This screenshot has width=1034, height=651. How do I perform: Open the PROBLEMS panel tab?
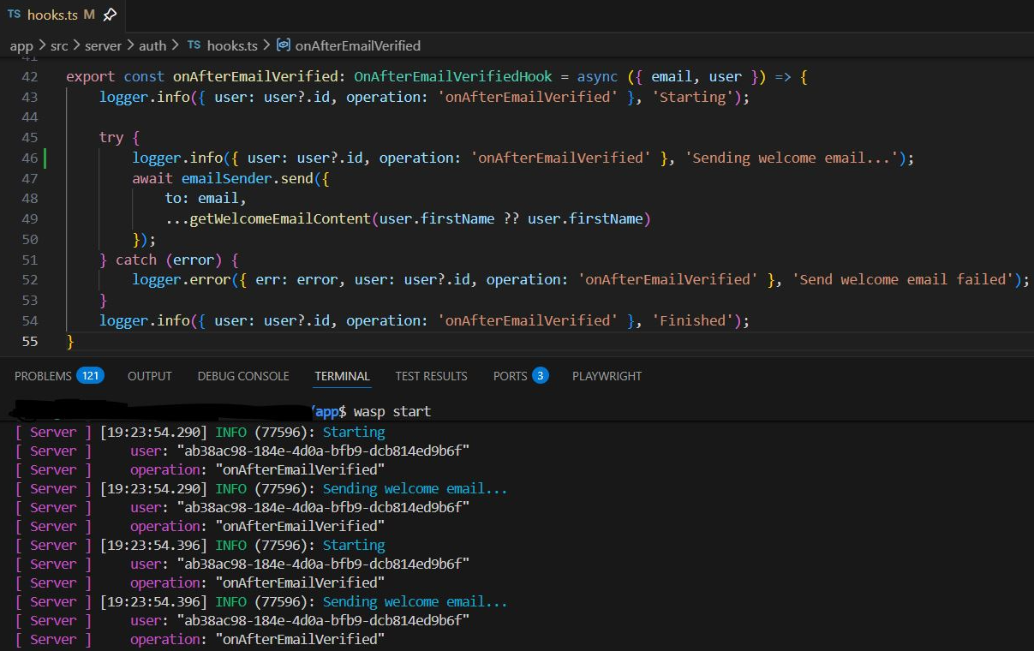point(43,376)
